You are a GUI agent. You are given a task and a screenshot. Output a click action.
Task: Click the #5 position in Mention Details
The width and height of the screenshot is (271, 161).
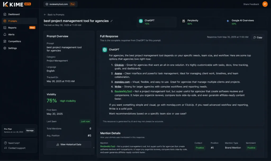tap(212, 148)
